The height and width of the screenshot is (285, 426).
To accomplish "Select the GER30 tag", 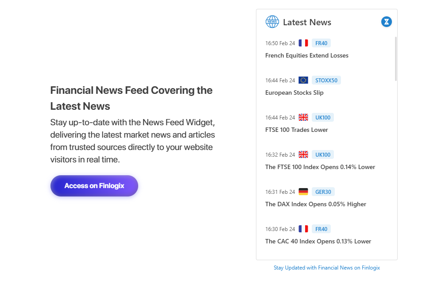I will tap(323, 192).
